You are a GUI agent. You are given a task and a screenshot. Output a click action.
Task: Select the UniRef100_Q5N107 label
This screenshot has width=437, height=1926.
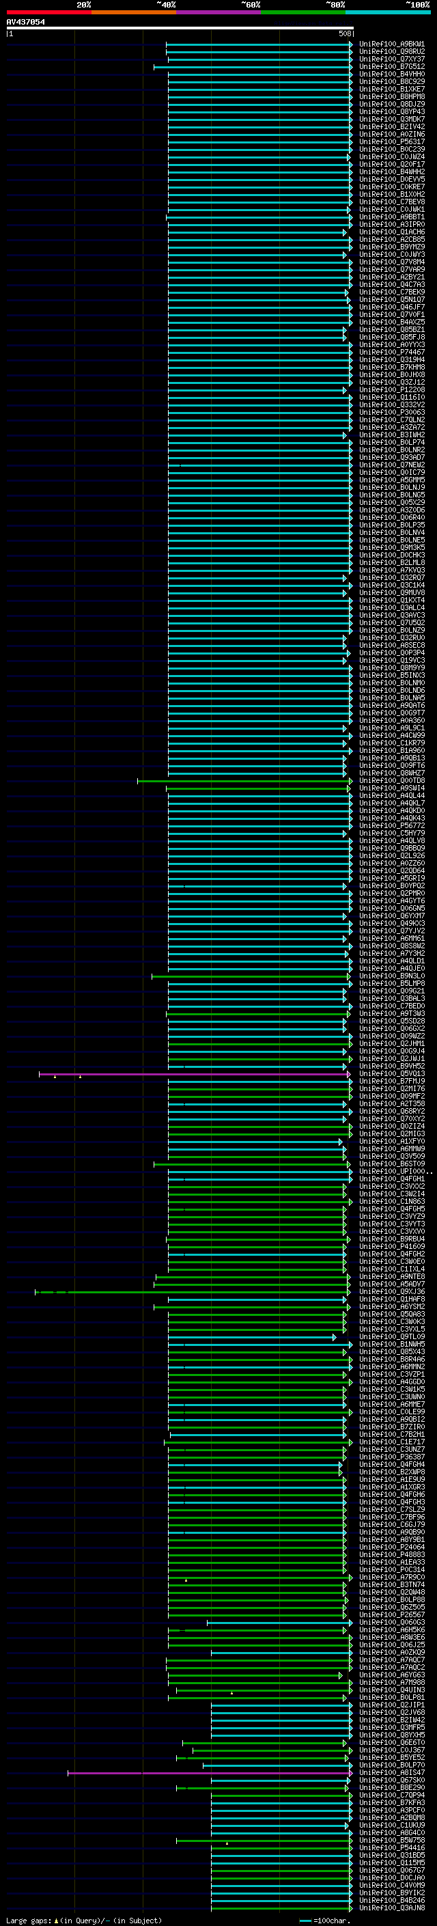pos(391,300)
